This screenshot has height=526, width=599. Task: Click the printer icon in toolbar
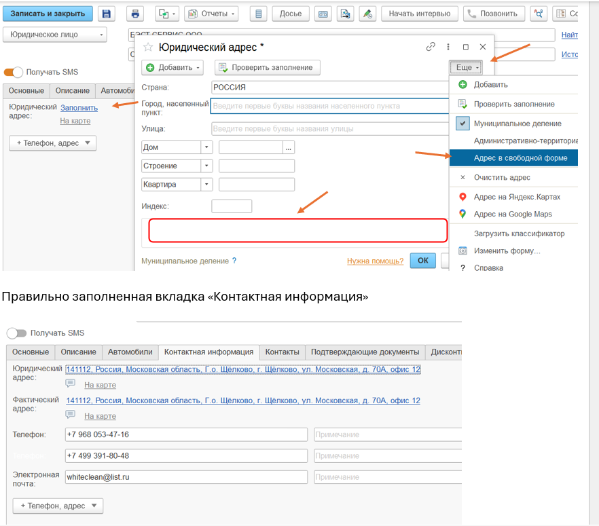pos(135,14)
